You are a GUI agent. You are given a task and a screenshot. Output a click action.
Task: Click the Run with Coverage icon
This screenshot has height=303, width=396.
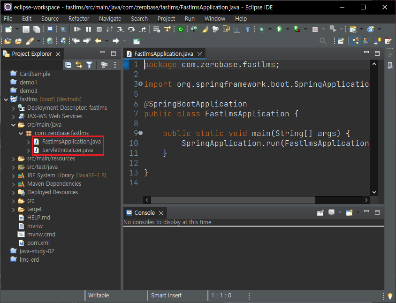pyautogui.click(x=297, y=29)
